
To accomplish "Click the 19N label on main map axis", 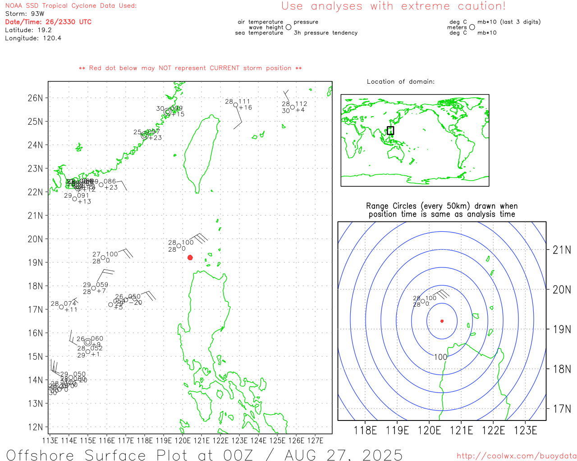I will point(35,263).
